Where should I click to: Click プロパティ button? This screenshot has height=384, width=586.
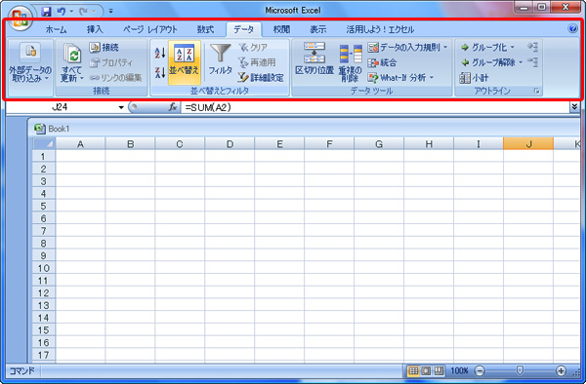tap(111, 62)
